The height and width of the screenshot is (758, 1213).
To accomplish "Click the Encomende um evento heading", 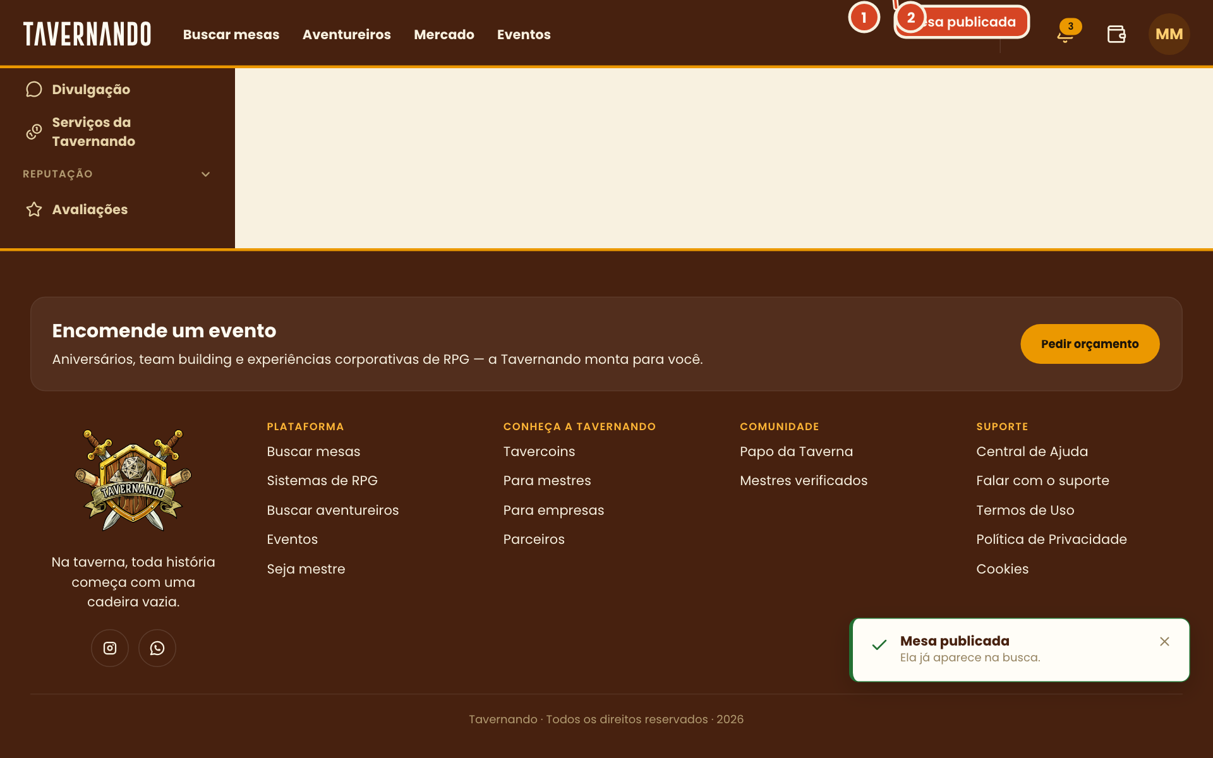I will (x=164, y=330).
